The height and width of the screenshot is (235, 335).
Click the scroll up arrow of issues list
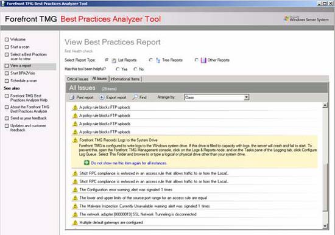pyautogui.click(x=325, y=105)
